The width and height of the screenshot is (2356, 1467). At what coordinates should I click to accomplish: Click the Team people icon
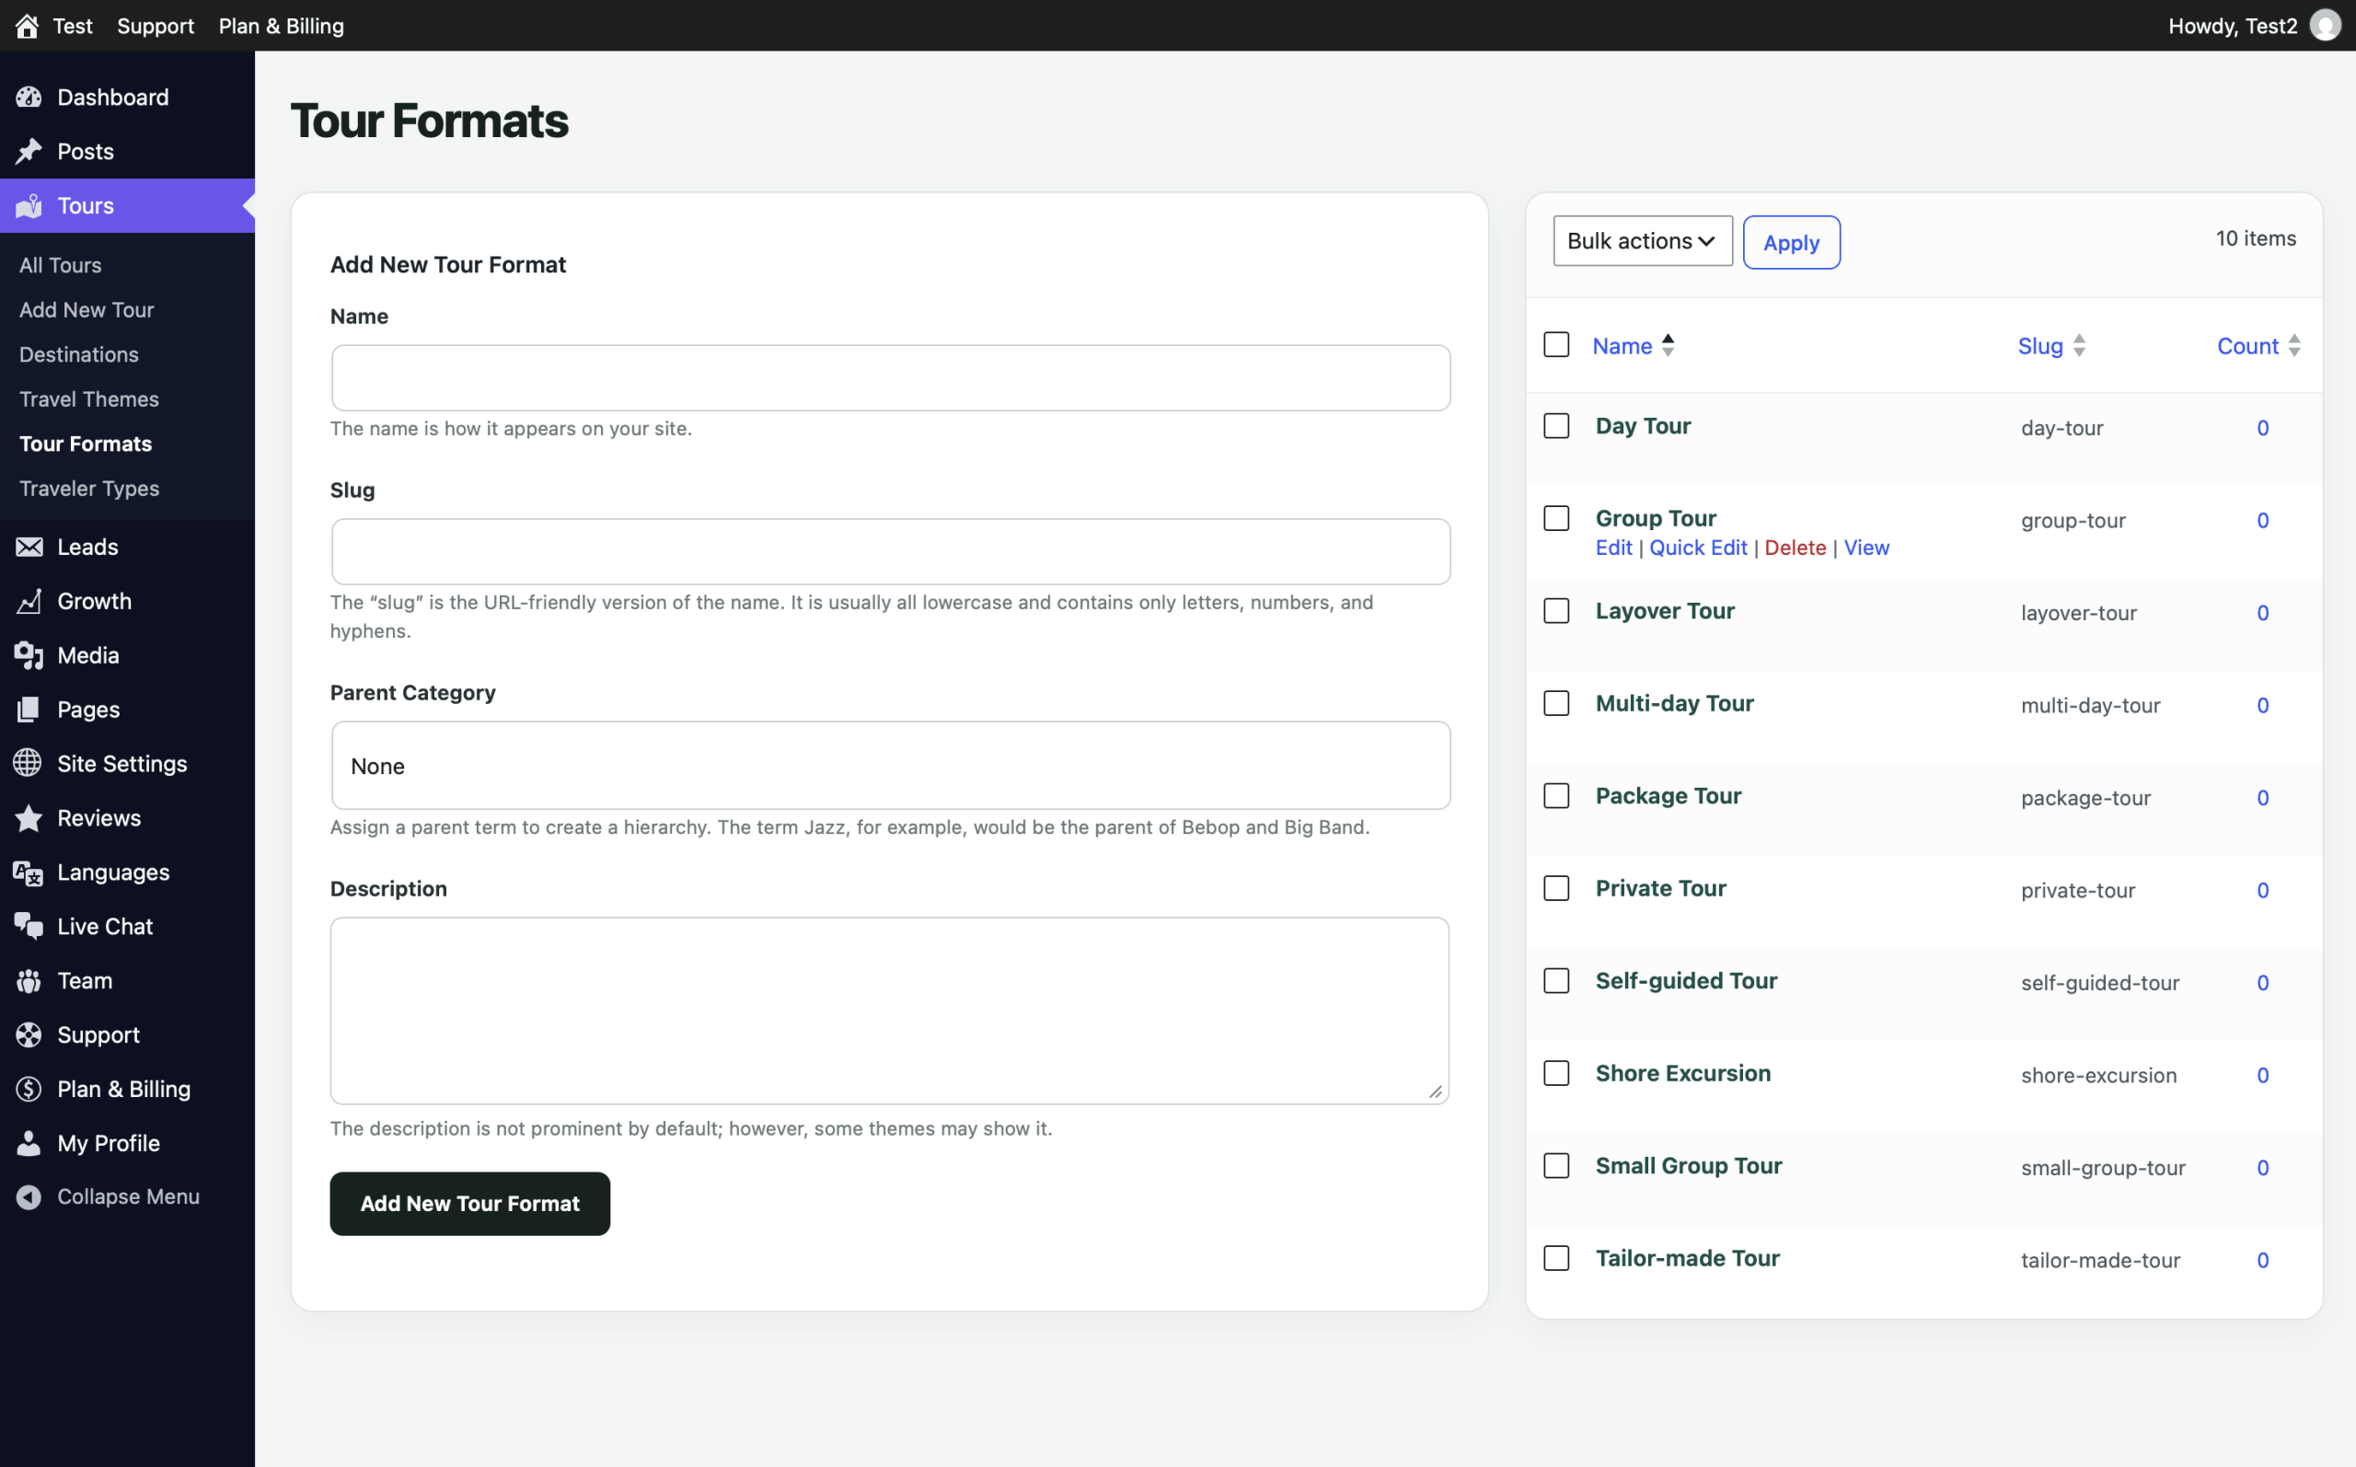[x=29, y=981]
